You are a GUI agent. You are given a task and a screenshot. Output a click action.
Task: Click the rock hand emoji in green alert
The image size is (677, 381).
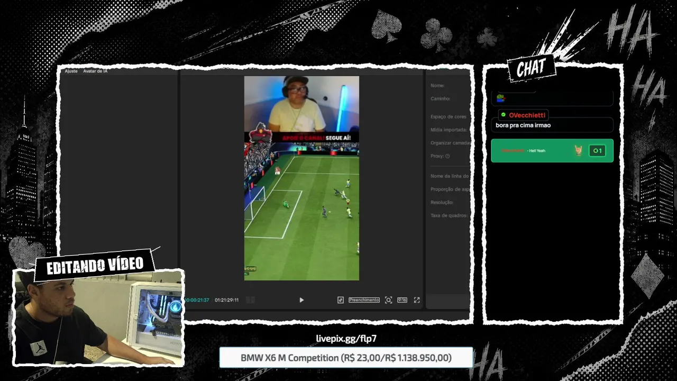pos(579,151)
